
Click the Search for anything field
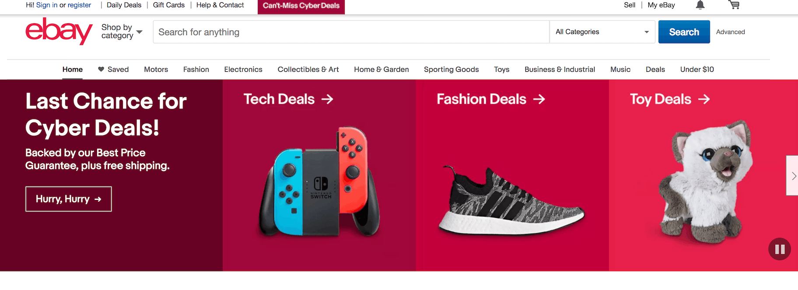point(351,32)
